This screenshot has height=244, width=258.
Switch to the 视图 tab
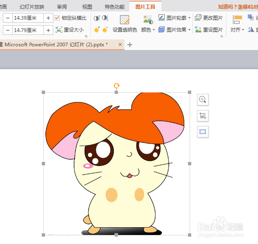[87, 7]
